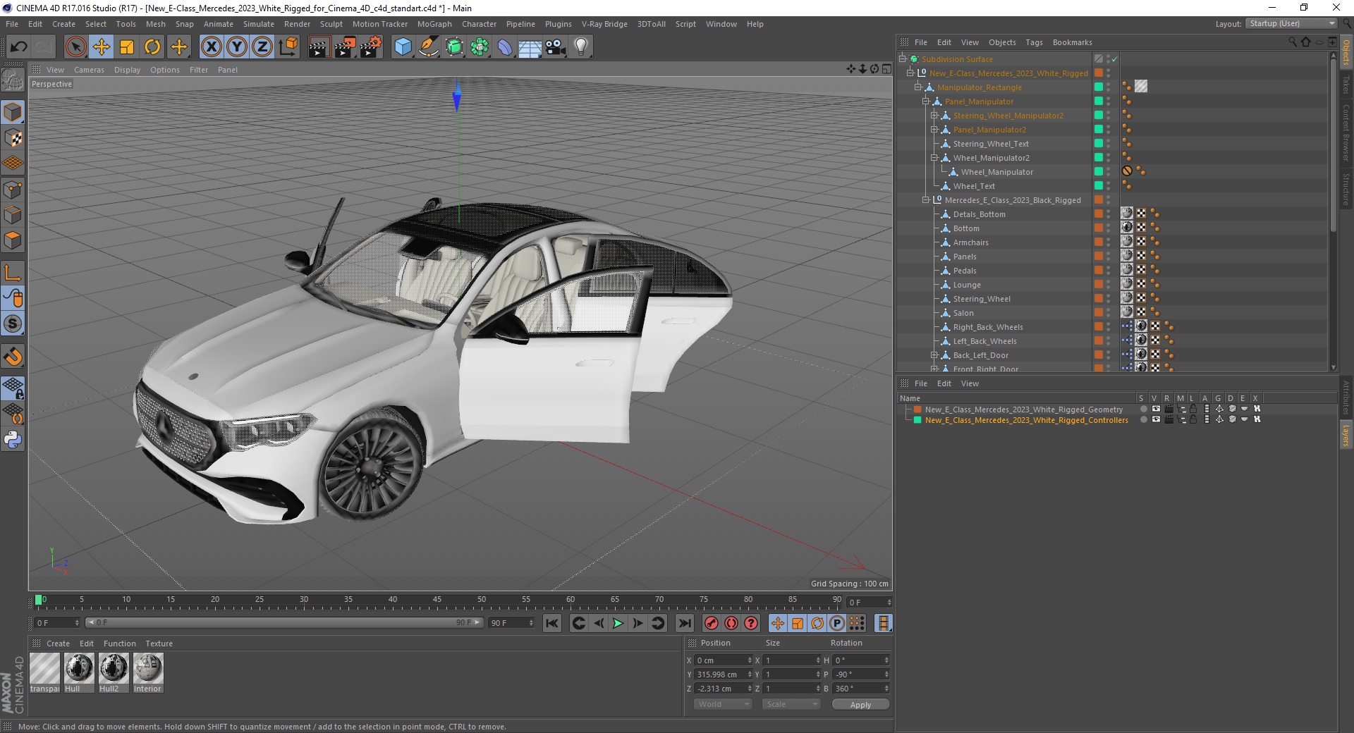Click the Record Active Objects button
1354x733 pixels.
[712, 623]
